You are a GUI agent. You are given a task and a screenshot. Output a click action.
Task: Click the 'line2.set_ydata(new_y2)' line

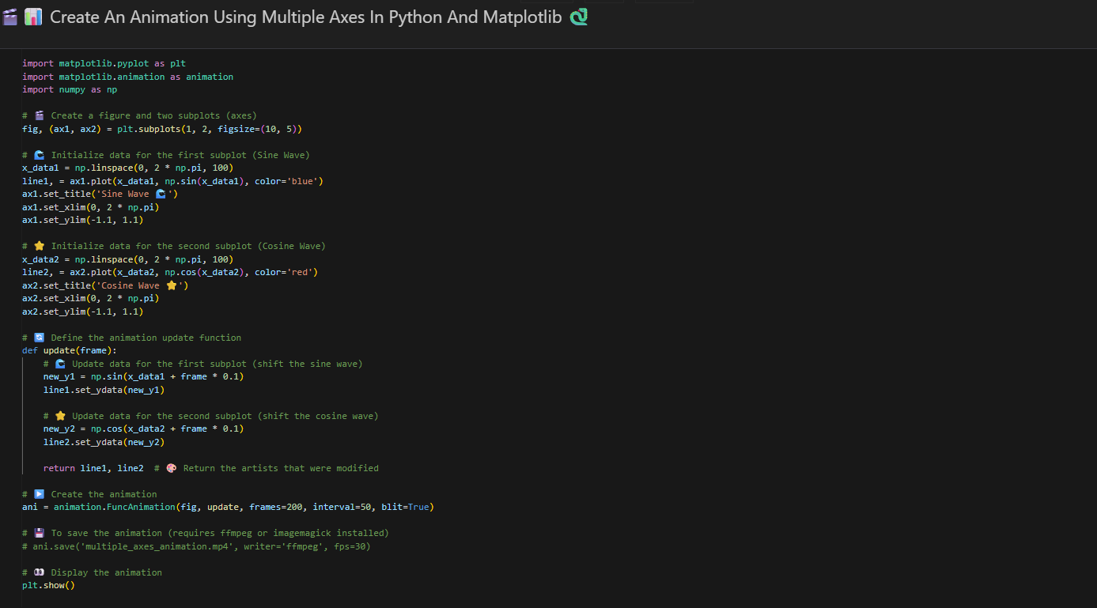point(104,442)
